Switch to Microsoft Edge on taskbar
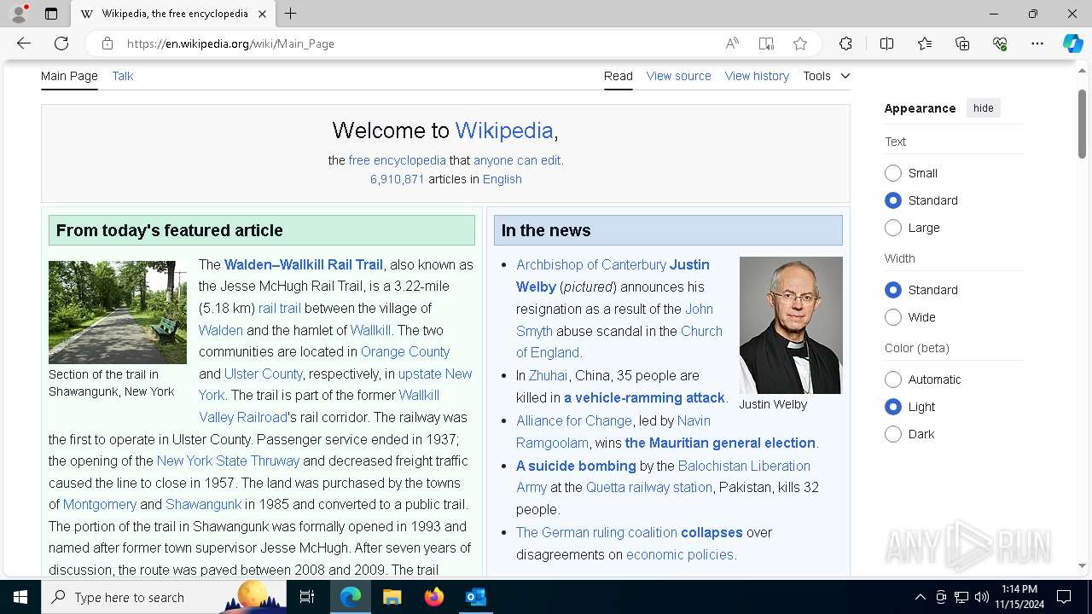 coord(351,597)
